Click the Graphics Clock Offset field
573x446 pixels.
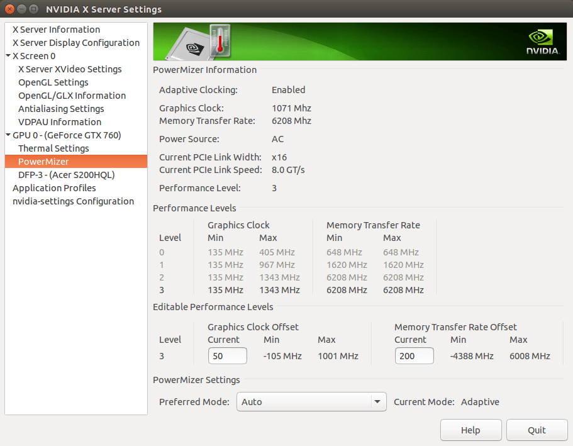[227, 355]
